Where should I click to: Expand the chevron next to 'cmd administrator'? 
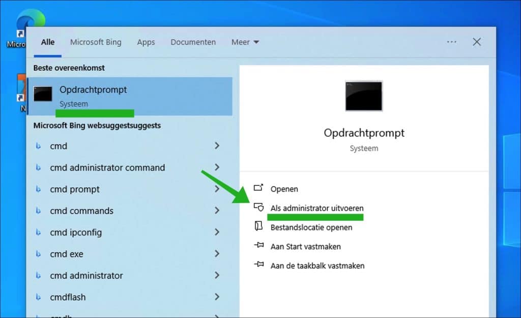pos(217,275)
